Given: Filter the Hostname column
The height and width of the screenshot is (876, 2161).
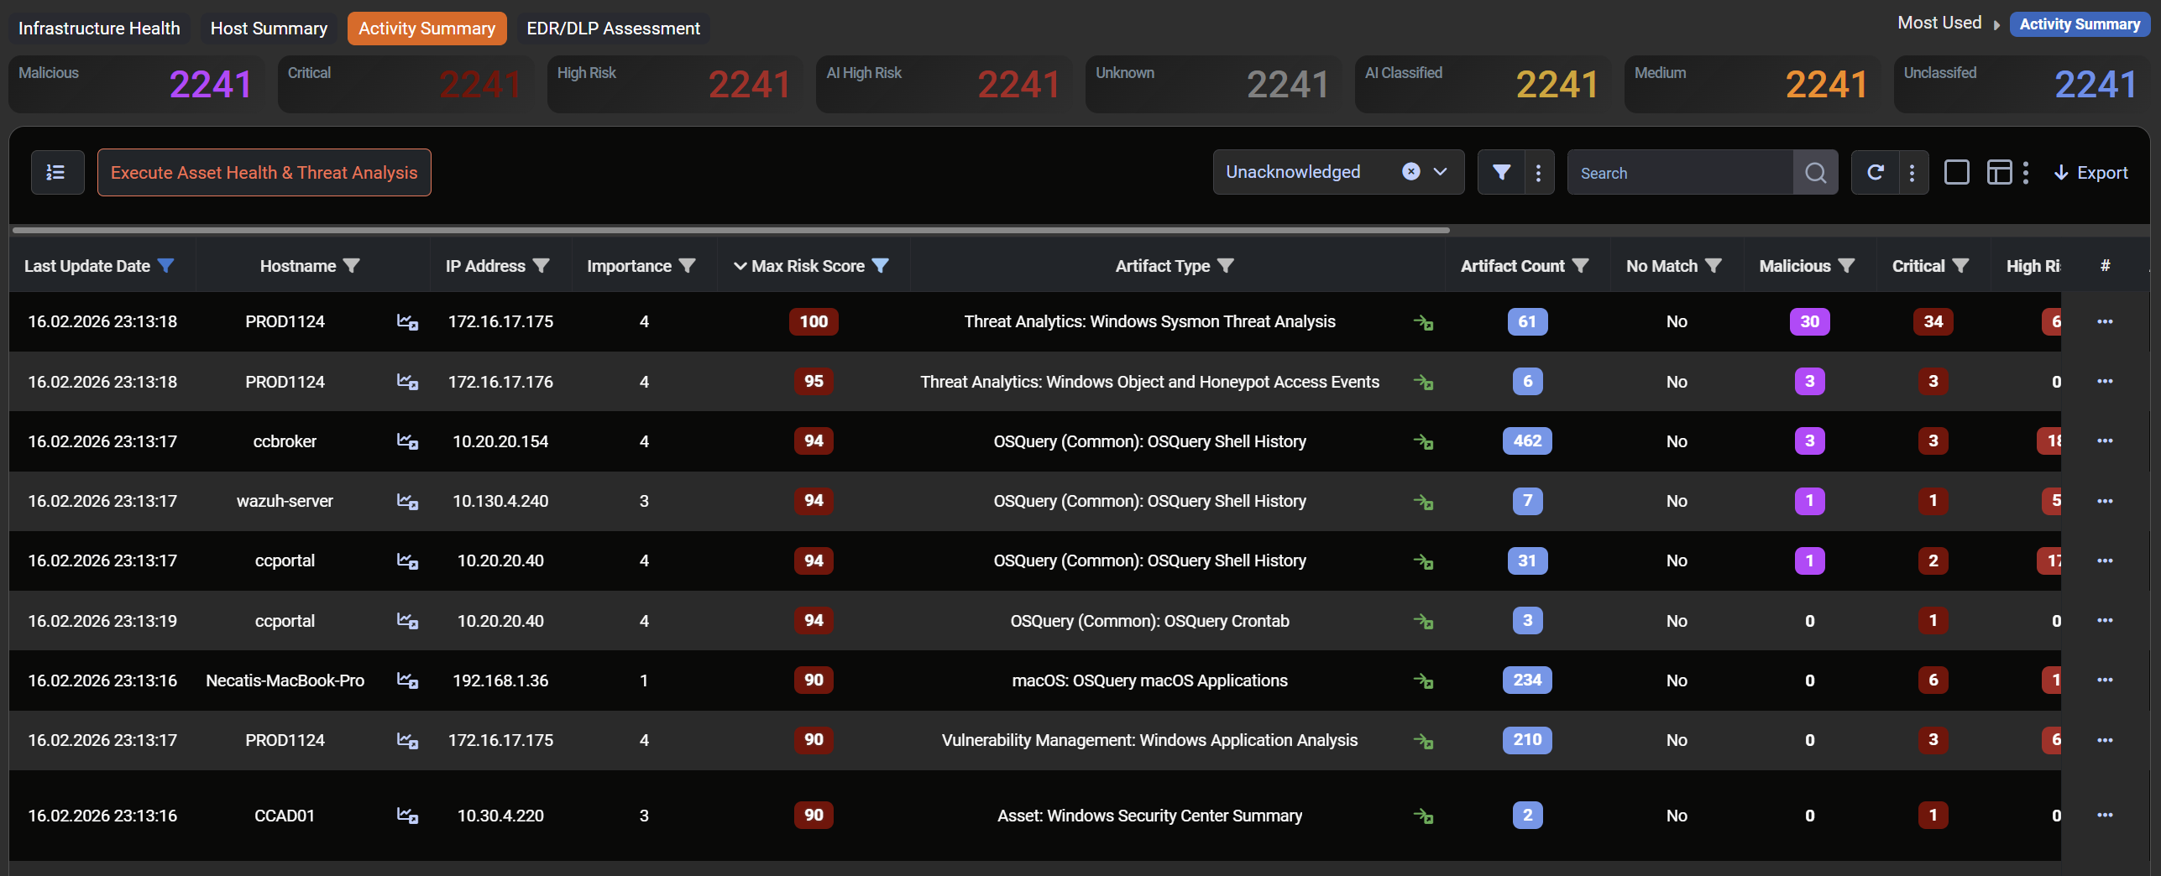Looking at the screenshot, I should tap(352, 266).
